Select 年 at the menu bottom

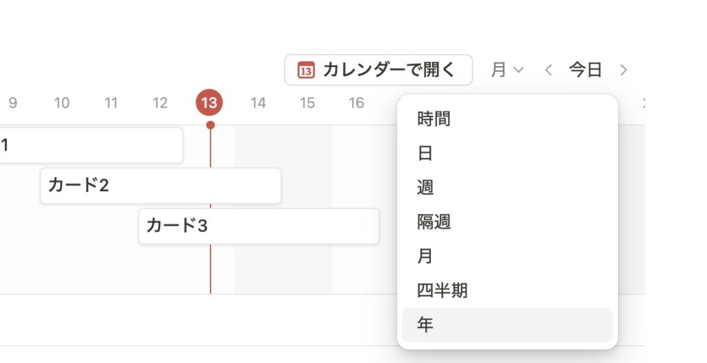[425, 324]
